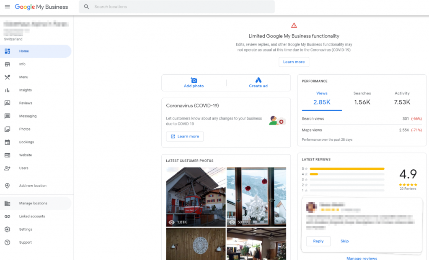This screenshot has height=260, width=429.
Task: Click the Messaging chat icon
Action: (x=8, y=116)
